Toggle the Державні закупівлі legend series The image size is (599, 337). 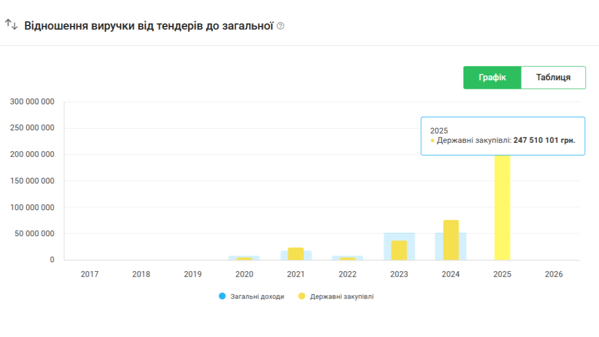pos(341,297)
